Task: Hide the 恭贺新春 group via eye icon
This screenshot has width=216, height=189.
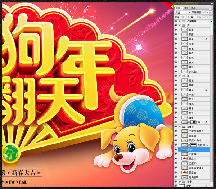Action: tap(176, 21)
